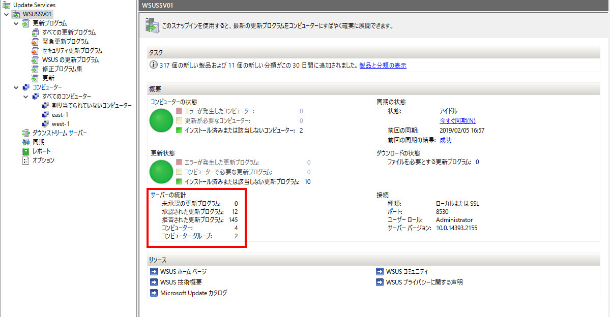Collapse the WSUSSV01 tree node
The image size is (610, 317).
(6, 14)
